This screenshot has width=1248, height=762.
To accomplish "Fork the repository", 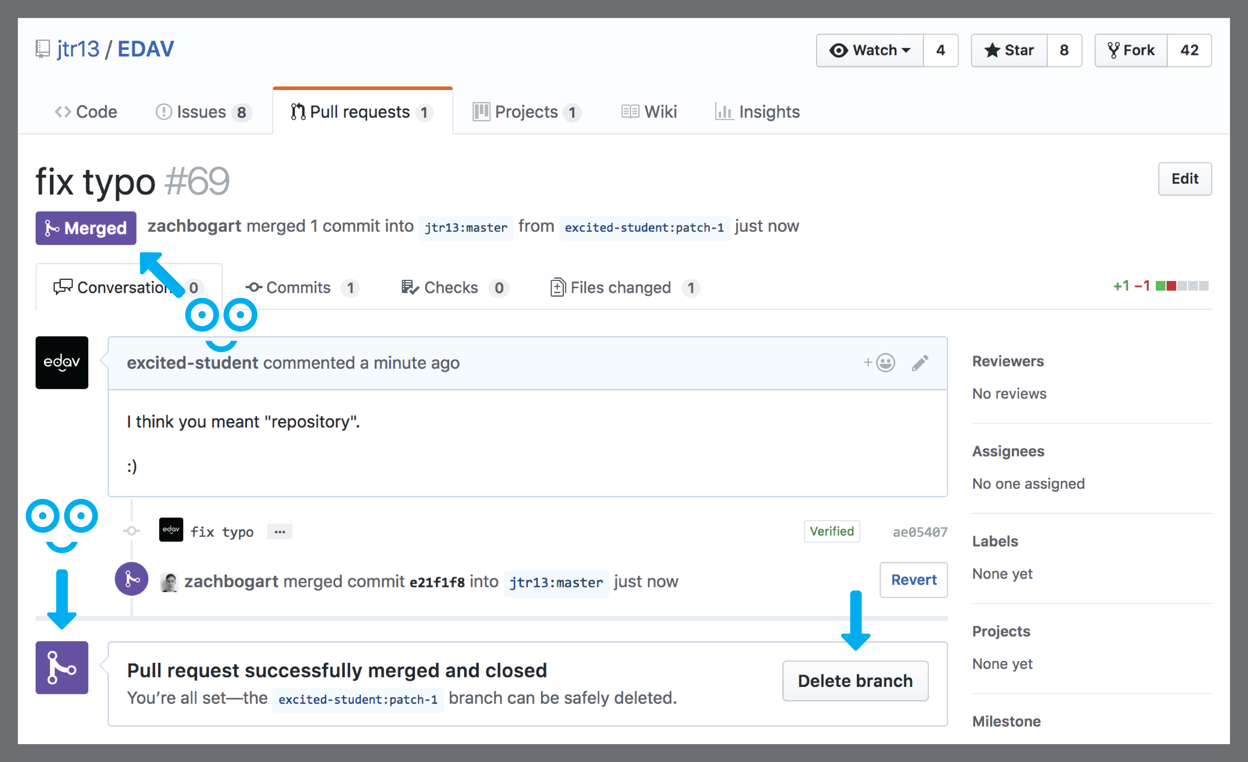I will point(1131,50).
